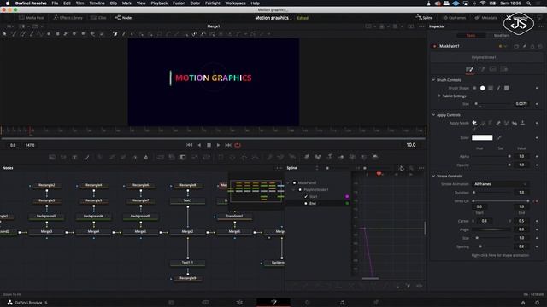Click the Go to last frame control
547x307 pixels.
point(228,145)
